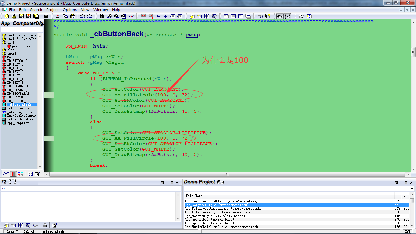Click the symbol search input field
This screenshot has width=416, height=234.
(21, 30)
